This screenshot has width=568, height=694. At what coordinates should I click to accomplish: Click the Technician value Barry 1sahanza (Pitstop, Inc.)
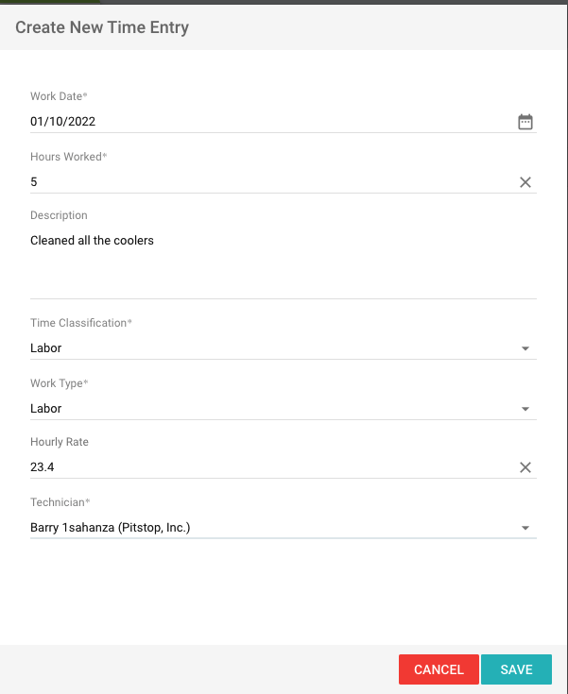(111, 528)
